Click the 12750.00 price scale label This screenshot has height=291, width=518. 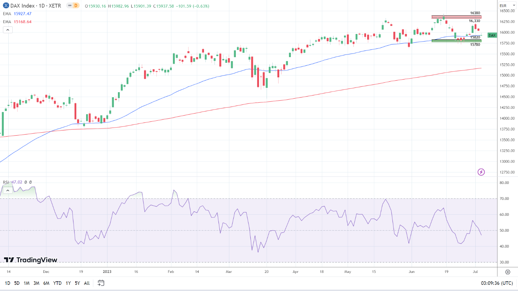tap(508, 172)
